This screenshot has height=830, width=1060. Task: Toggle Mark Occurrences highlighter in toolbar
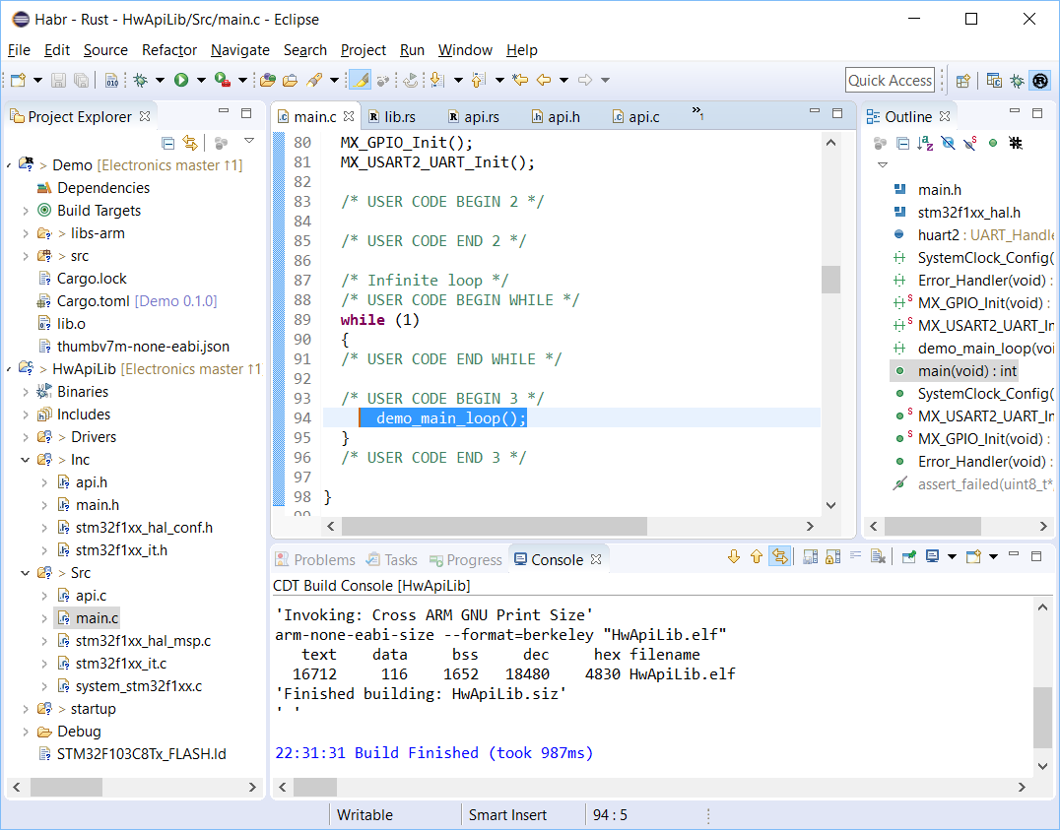click(x=360, y=80)
